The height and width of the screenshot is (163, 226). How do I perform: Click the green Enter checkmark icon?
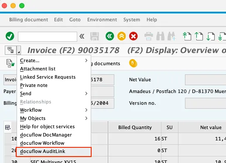pyautogui.click(x=10, y=36)
